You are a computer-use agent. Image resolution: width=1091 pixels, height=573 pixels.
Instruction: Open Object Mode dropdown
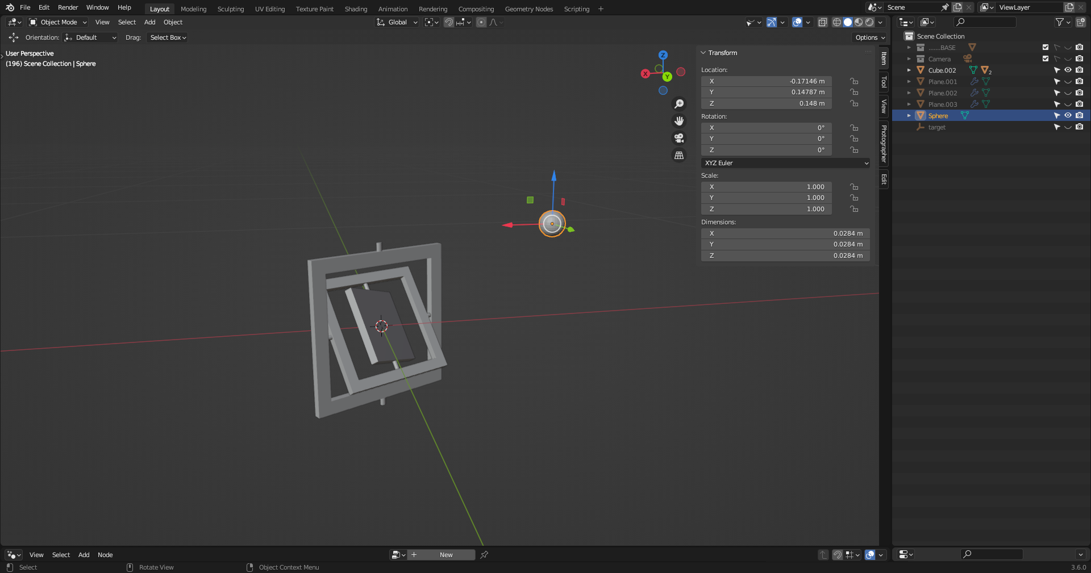pyautogui.click(x=58, y=22)
